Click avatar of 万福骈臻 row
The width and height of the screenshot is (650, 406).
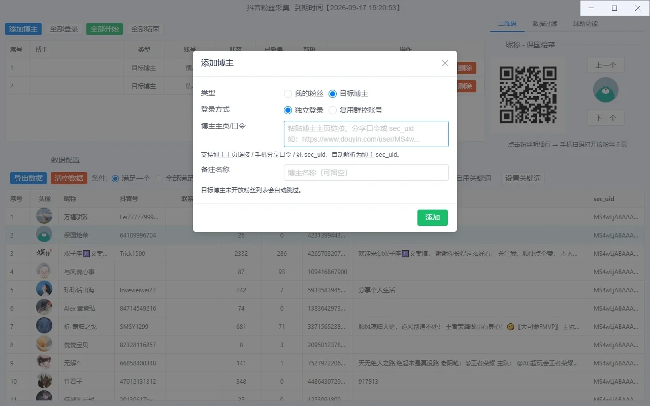tap(44, 216)
